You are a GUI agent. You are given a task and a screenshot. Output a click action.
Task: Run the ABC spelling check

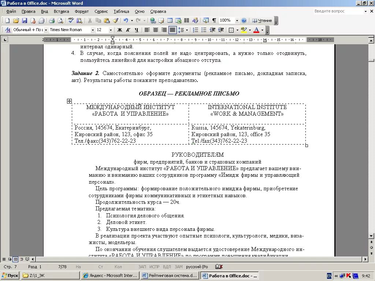pos(71,20)
